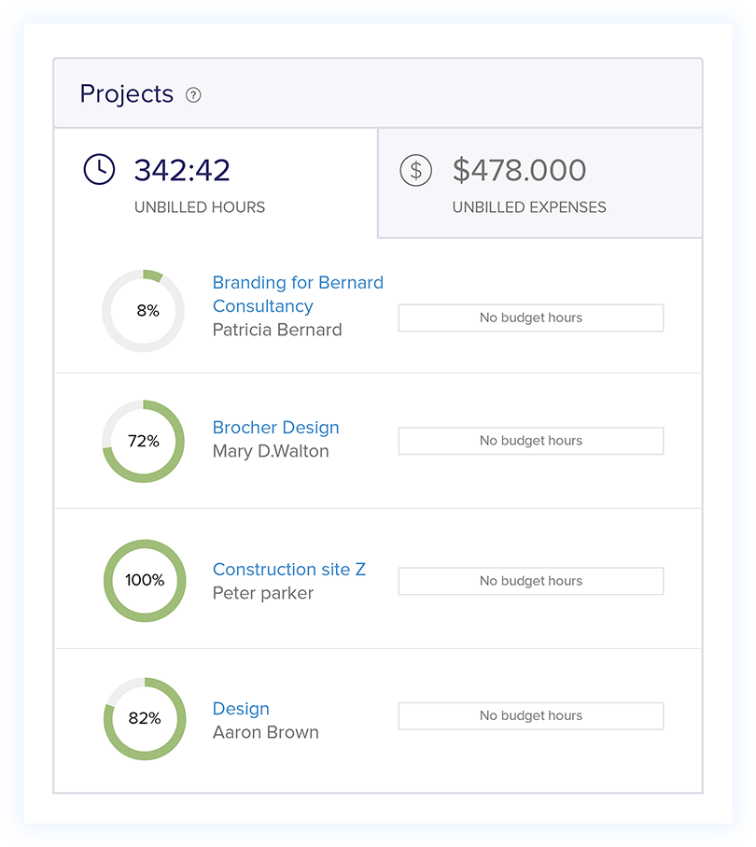Switch to the Unbilled Hours tab
756x847 pixels.
click(199, 182)
